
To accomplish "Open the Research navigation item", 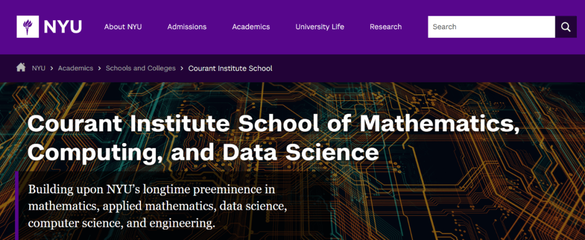I will 386,27.
